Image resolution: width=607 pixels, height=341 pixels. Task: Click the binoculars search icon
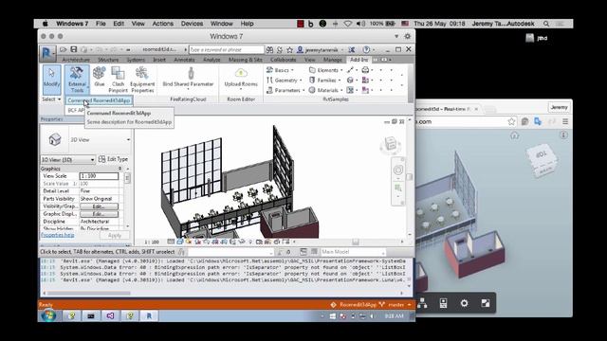point(269,49)
